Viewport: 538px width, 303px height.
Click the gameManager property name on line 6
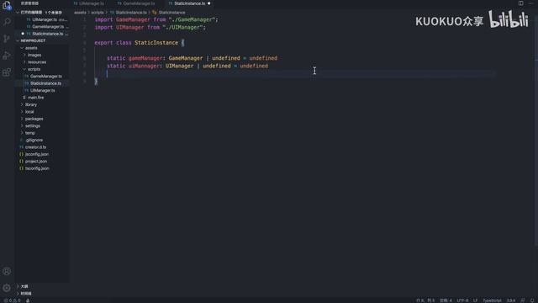(145, 58)
